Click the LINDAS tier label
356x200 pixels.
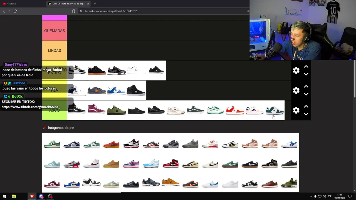55,51
